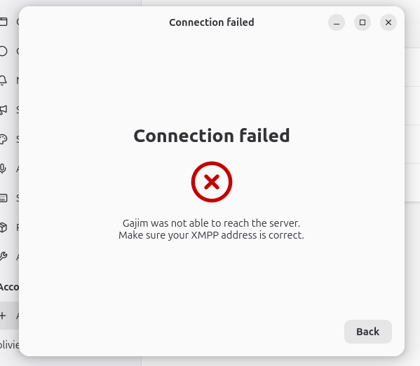Open the palette Style settings icon
Viewport: 420px width, 366px height.
pyautogui.click(x=4, y=139)
